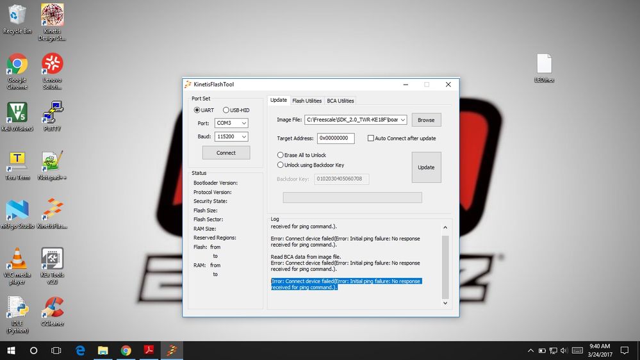Switch to the Update tab
This screenshot has width=640, height=360.
click(279, 100)
